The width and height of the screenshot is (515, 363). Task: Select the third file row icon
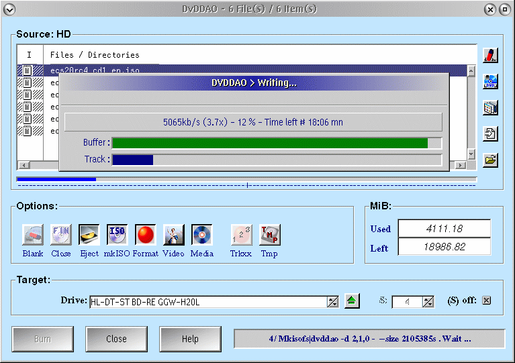[x=28, y=95]
